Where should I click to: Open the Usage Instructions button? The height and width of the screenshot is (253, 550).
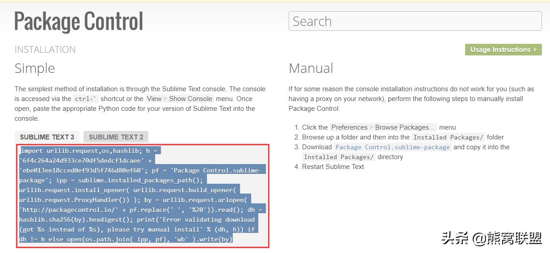pyautogui.click(x=503, y=50)
